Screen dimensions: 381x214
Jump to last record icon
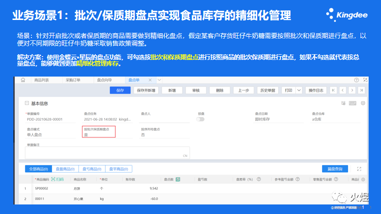tap(361, 90)
